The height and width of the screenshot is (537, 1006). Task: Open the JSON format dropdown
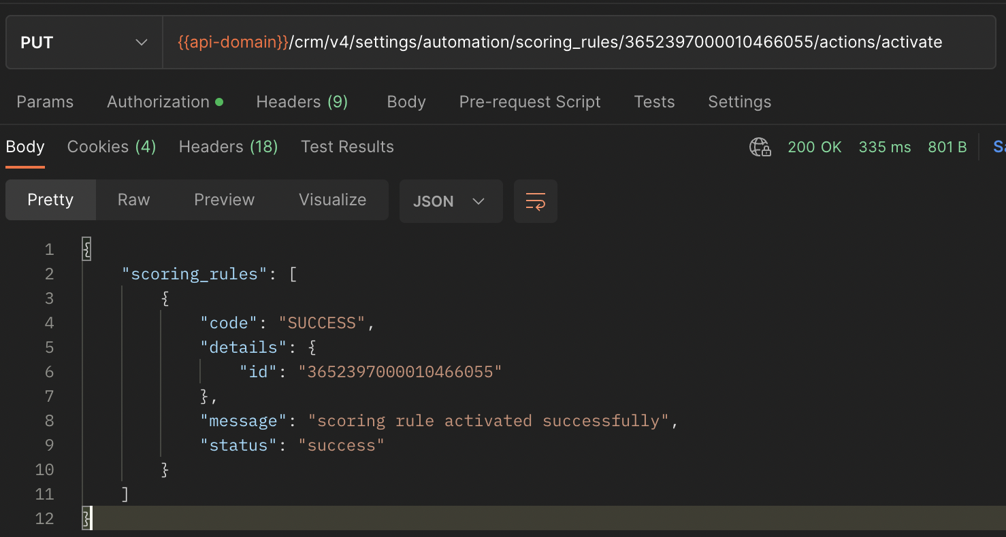coord(451,201)
